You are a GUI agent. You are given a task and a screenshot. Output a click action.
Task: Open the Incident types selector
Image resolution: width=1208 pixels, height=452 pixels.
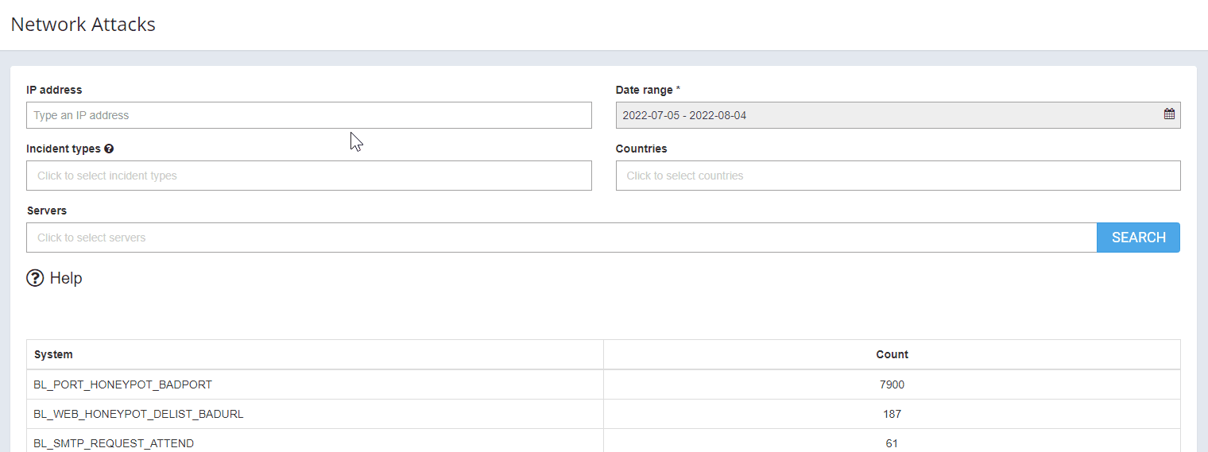[x=308, y=176]
